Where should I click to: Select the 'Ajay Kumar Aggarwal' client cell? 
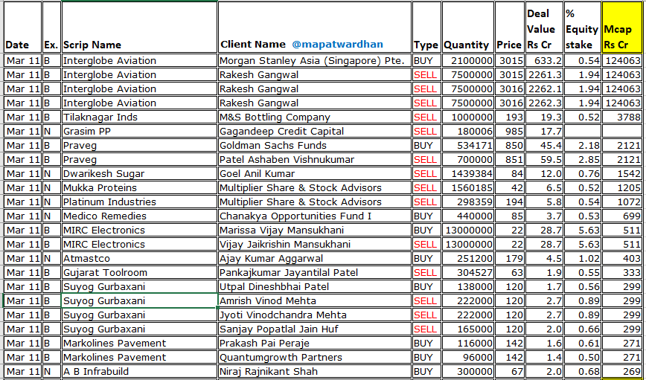point(315,258)
